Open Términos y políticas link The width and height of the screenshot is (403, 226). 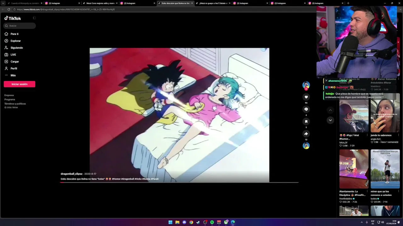tap(15, 104)
